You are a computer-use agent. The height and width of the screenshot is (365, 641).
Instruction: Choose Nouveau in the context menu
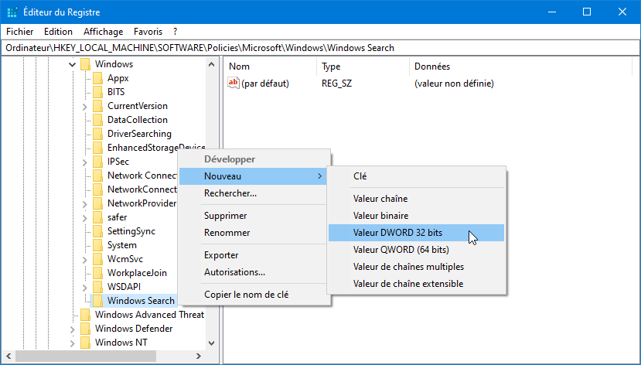[x=253, y=176]
